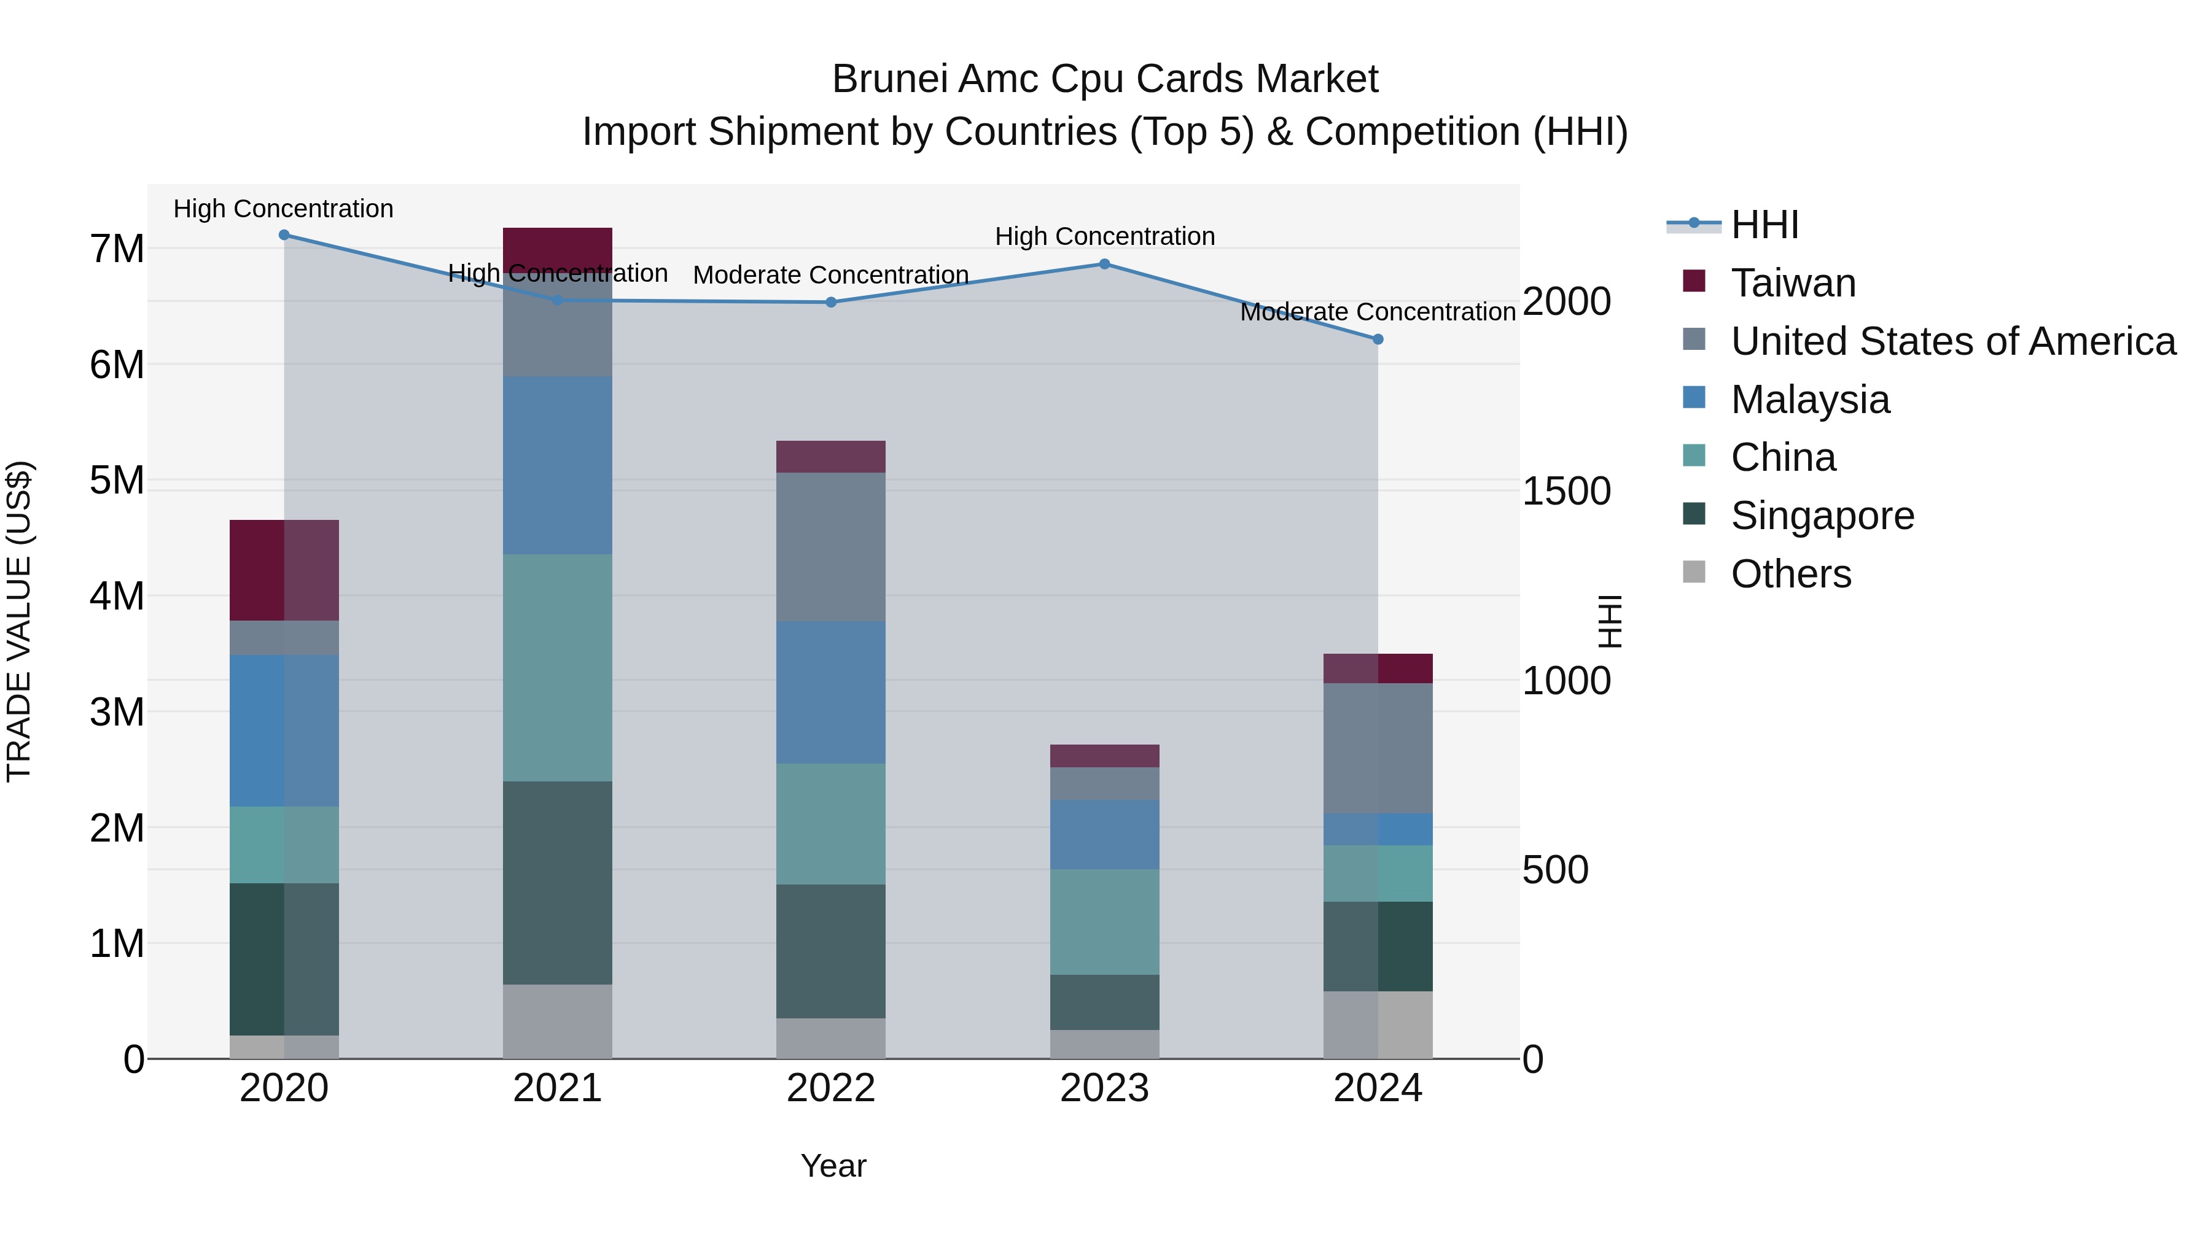This screenshot has height=1243, width=2211.
Task: Click the 'High Concentration' annotation above 2020
Action: (x=284, y=209)
